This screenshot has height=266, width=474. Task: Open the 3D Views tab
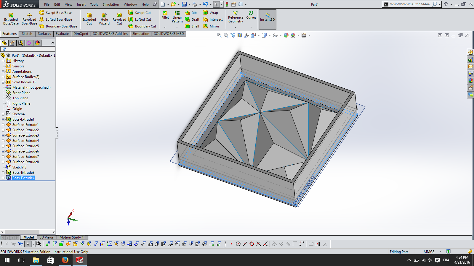47,237
